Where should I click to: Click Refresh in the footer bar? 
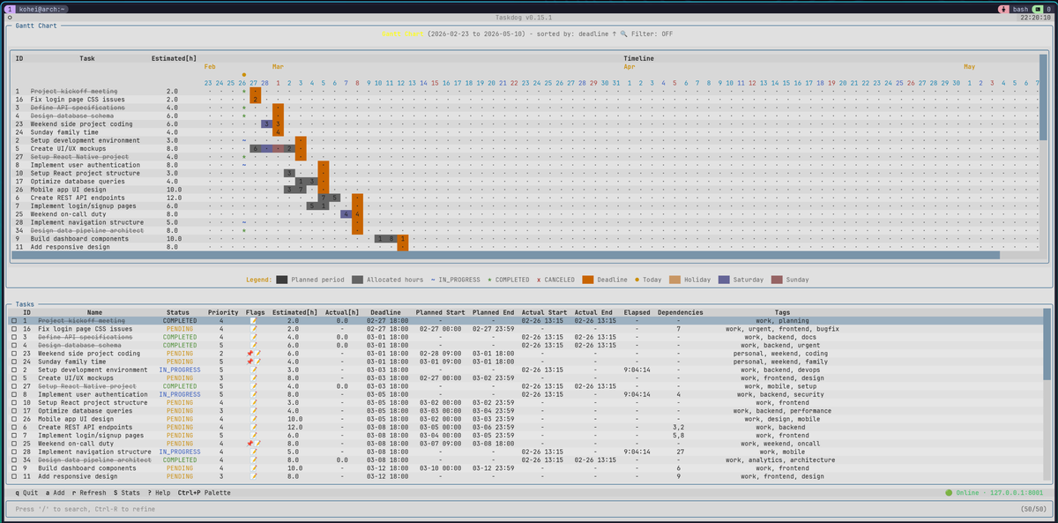click(x=90, y=493)
